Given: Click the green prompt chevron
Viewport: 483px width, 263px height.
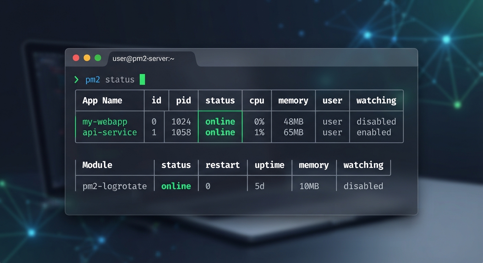Looking at the screenshot, I should click(76, 80).
